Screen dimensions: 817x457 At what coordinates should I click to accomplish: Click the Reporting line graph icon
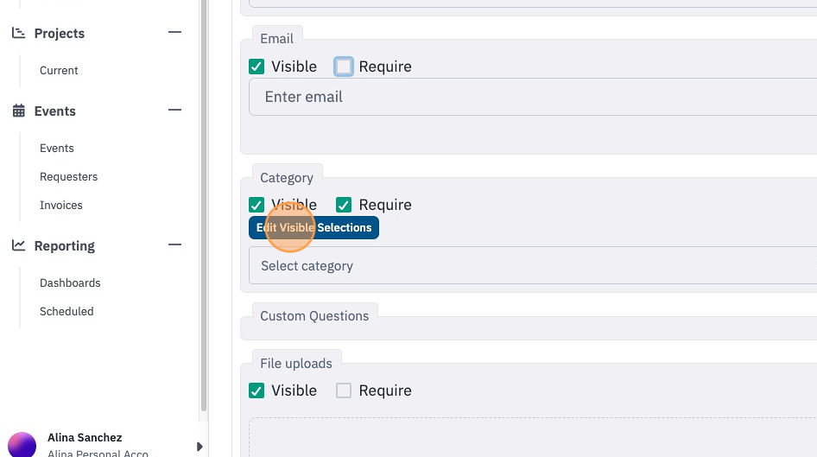(18, 245)
